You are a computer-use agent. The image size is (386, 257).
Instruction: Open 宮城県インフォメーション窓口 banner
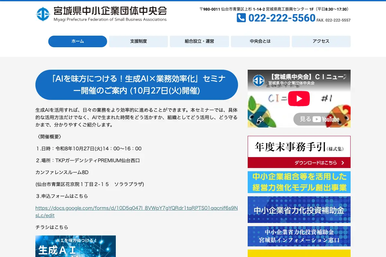(299, 236)
